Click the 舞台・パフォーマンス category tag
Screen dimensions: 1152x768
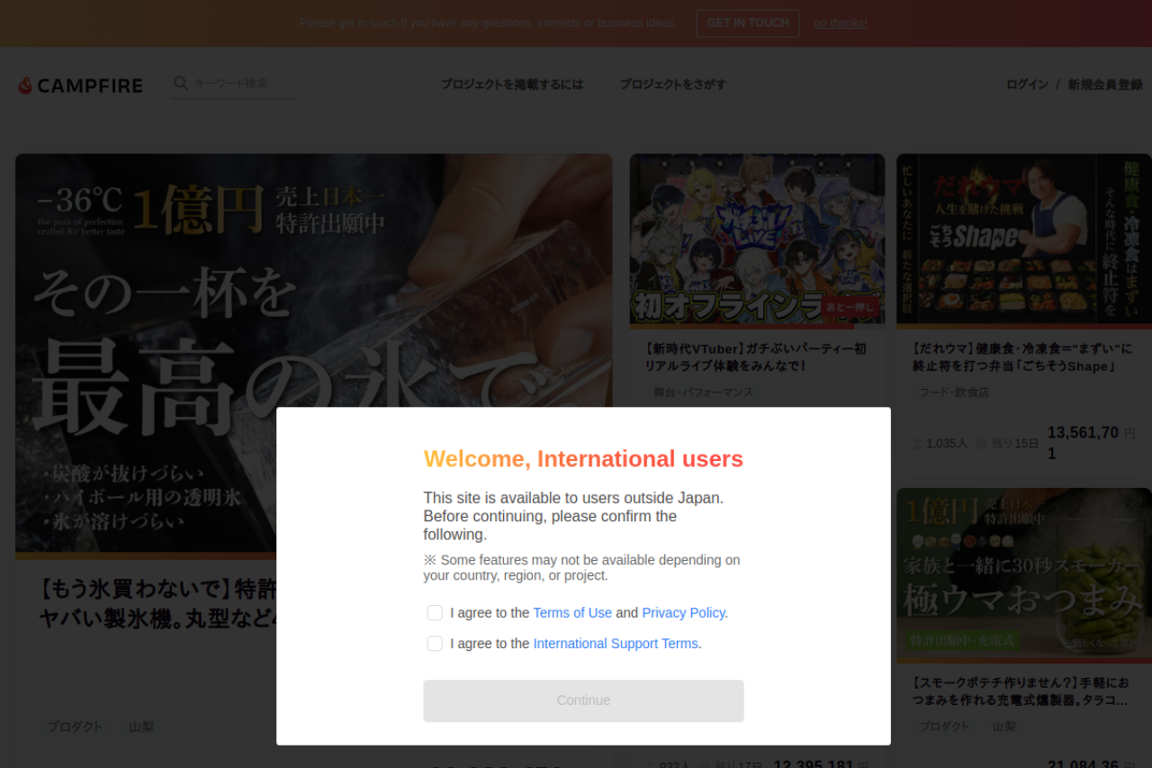pyautogui.click(x=704, y=393)
